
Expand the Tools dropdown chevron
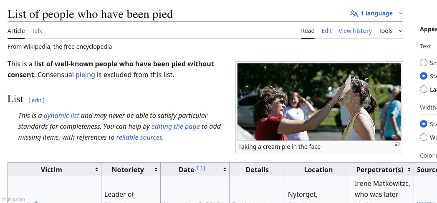401,31
